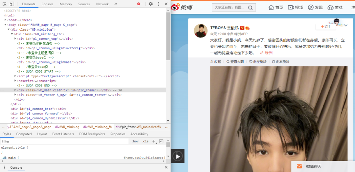Click the Weibo logo
355x172 pixels.
181,7
